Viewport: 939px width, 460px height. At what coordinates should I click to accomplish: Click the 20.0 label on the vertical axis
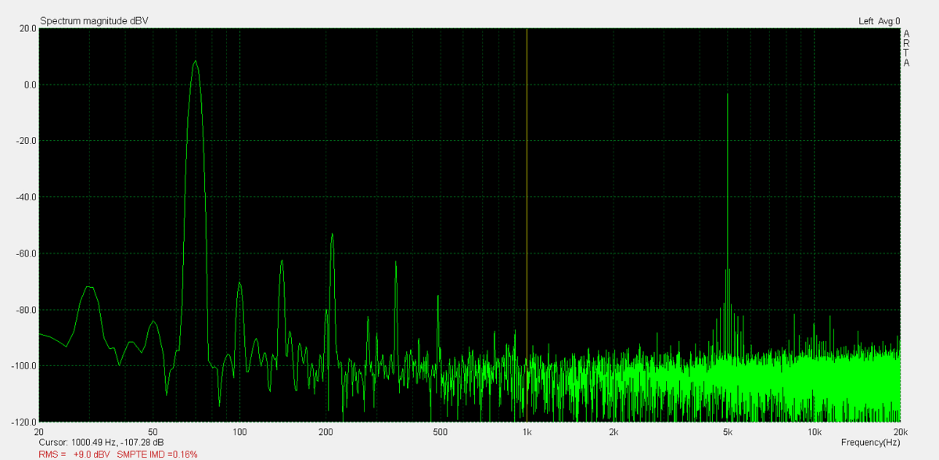coord(27,28)
